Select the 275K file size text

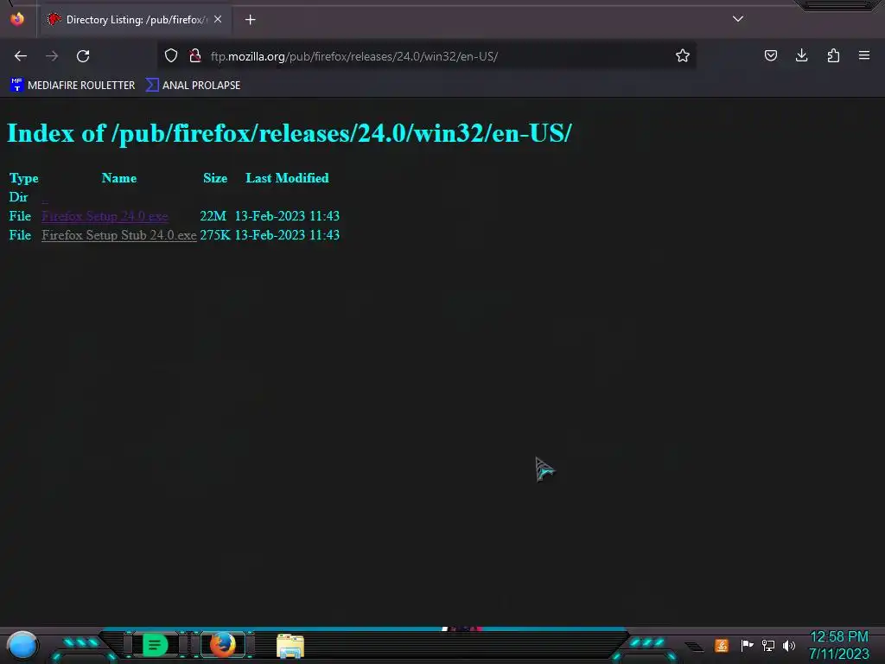tap(215, 235)
